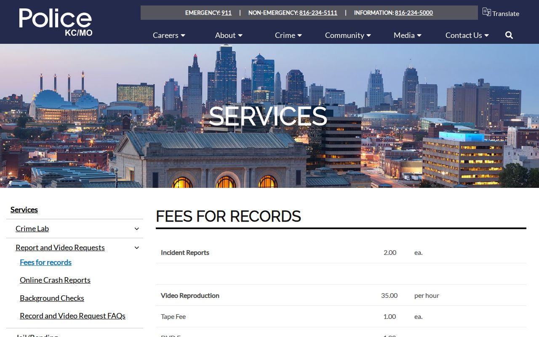Collapse Report and Video Requests chevron
The width and height of the screenshot is (539, 337).
pos(136,248)
